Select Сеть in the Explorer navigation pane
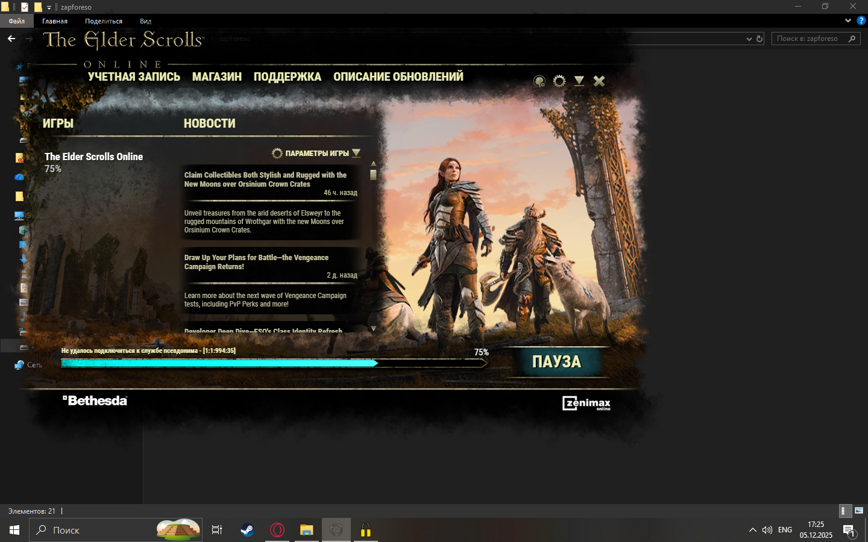Image resolution: width=868 pixels, height=542 pixels. [x=34, y=365]
